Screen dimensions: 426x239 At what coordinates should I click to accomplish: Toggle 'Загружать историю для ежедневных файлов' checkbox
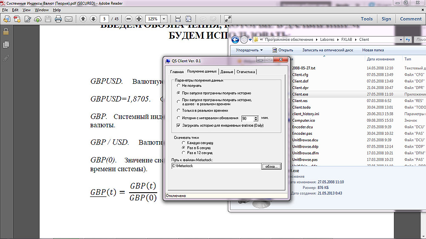click(x=178, y=126)
